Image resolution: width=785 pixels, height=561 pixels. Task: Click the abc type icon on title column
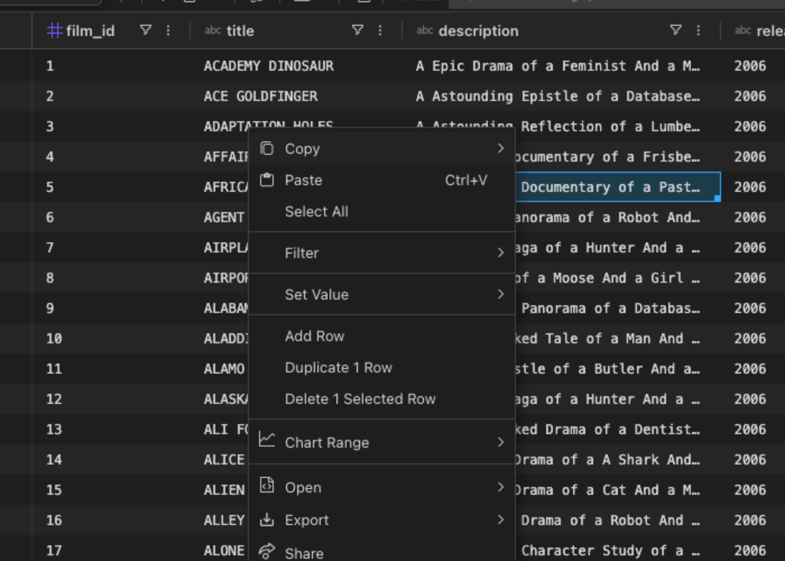[213, 31]
